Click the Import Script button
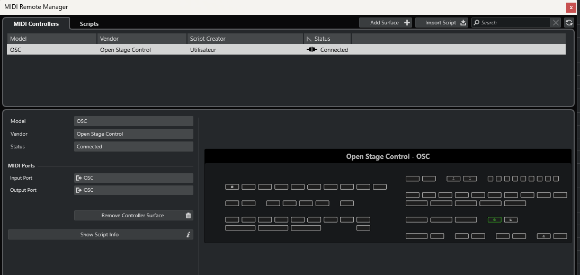The width and height of the screenshot is (580, 275). [442, 23]
